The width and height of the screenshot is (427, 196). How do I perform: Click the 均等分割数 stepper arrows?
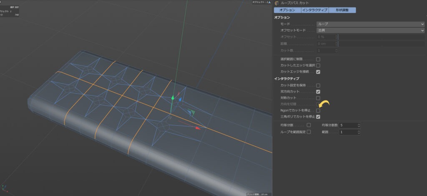pos(359,125)
